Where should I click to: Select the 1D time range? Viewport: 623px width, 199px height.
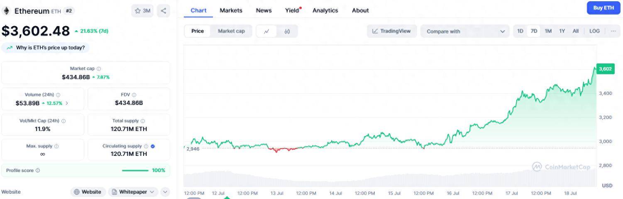(x=520, y=31)
